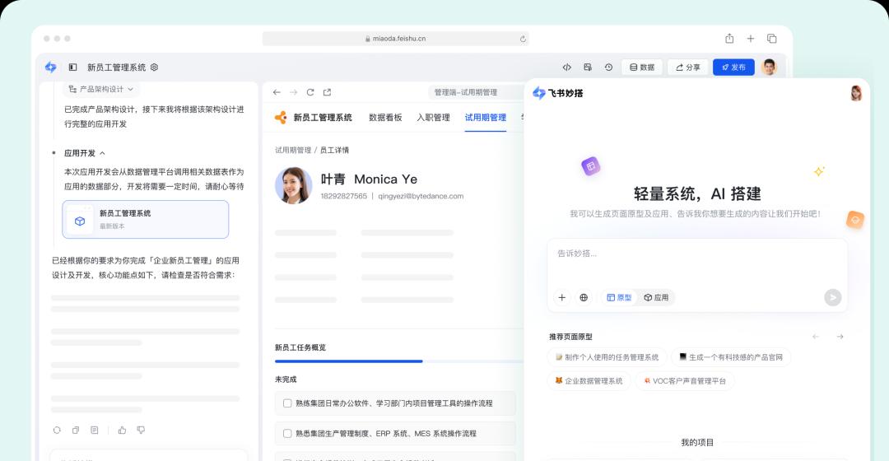Click regenerate icon below chat response
Screen dimensions: 889x461
click(x=57, y=431)
